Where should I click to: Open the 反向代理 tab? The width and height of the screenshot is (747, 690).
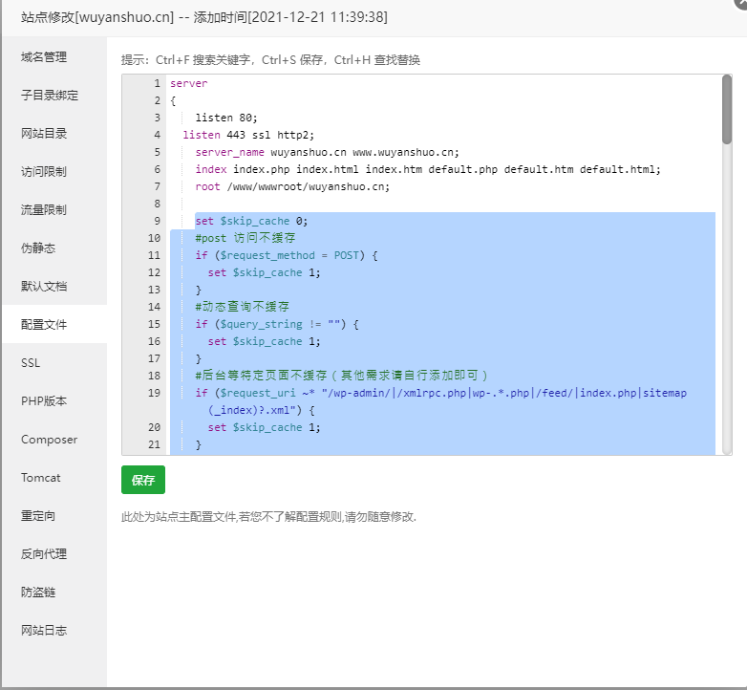(x=54, y=553)
